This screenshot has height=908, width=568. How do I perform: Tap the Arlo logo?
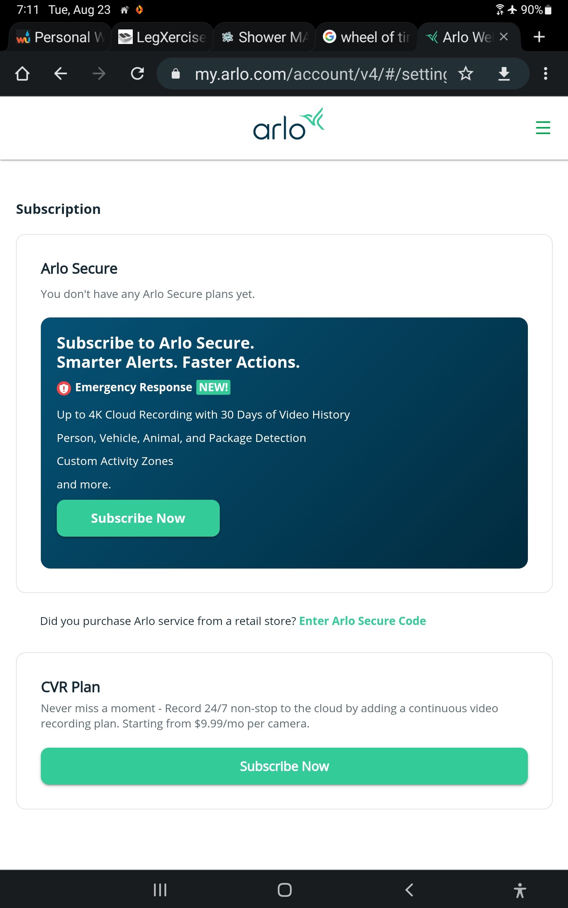point(289,124)
